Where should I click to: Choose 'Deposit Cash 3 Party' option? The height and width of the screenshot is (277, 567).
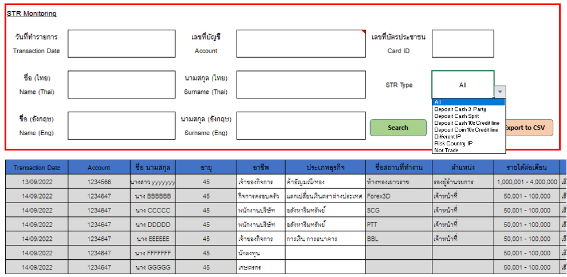[468, 109]
